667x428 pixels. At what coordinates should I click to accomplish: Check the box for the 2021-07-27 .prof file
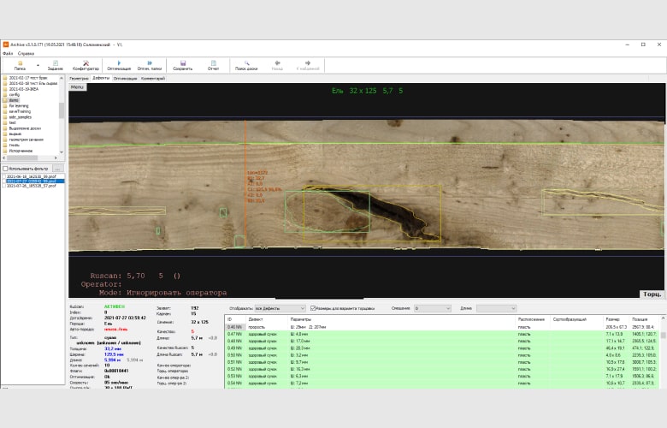coord(4,181)
